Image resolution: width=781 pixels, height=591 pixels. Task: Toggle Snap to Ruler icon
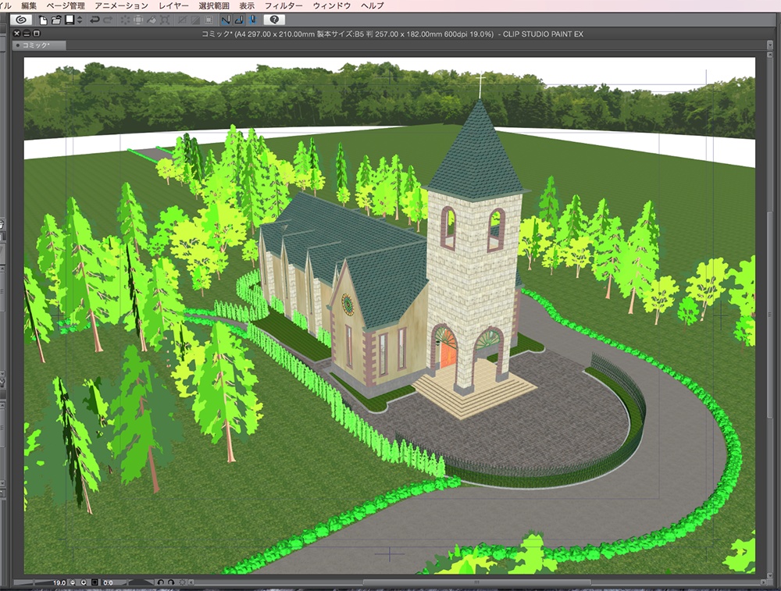coord(226,20)
